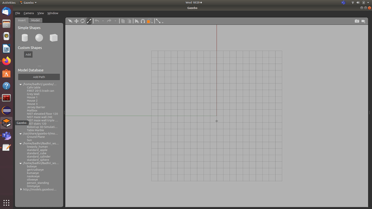This screenshot has height=209, width=372.
Task: Insert a box from the toolbar
Action: [x=148, y=21]
